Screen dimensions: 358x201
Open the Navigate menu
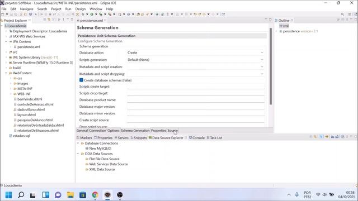point(26,9)
